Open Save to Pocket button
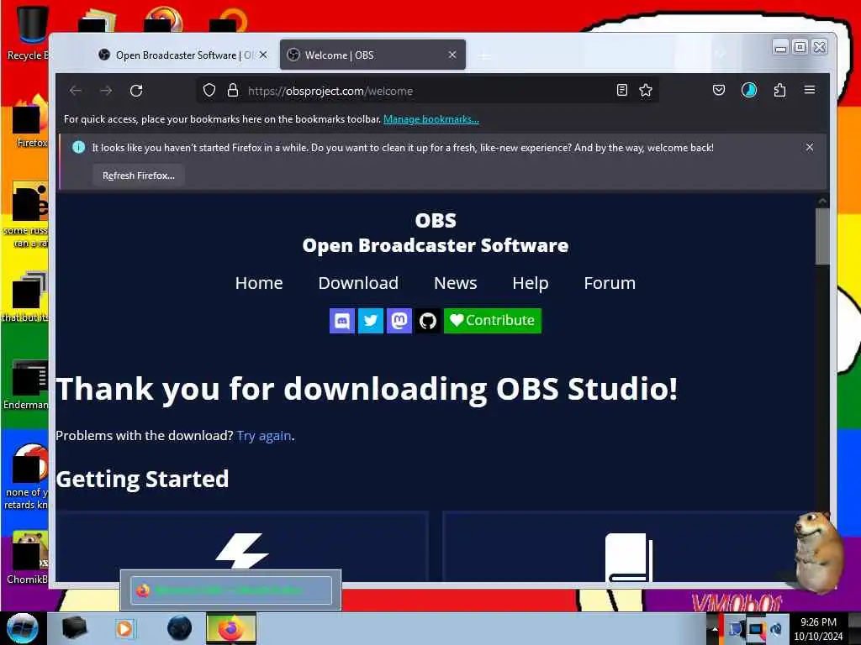Image resolution: width=861 pixels, height=645 pixels. tap(719, 90)
